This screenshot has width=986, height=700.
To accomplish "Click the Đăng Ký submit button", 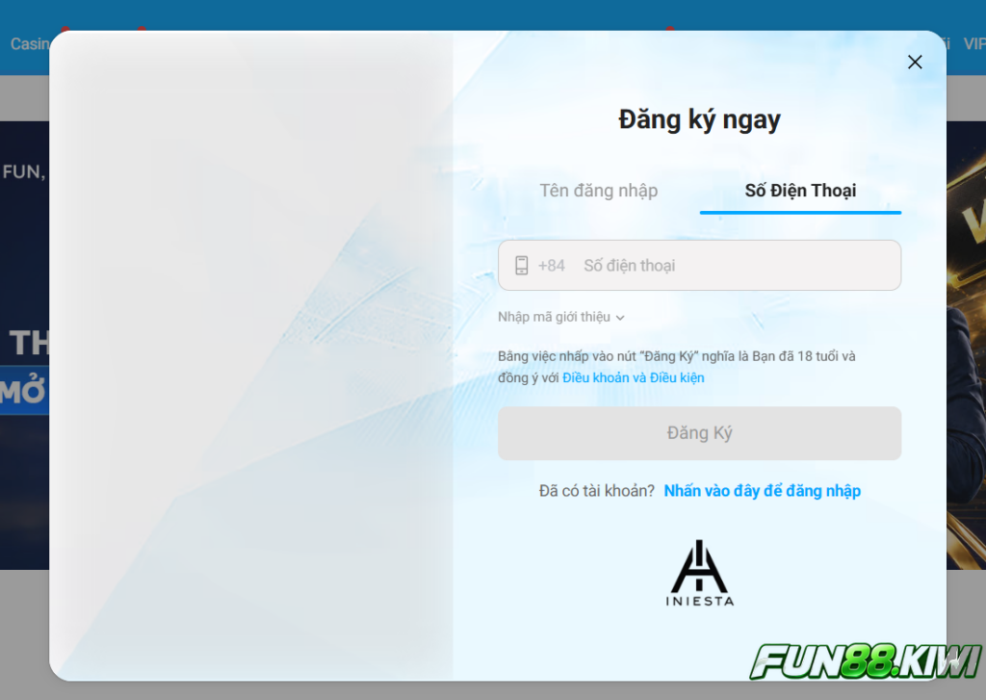I will coord(699,433).
